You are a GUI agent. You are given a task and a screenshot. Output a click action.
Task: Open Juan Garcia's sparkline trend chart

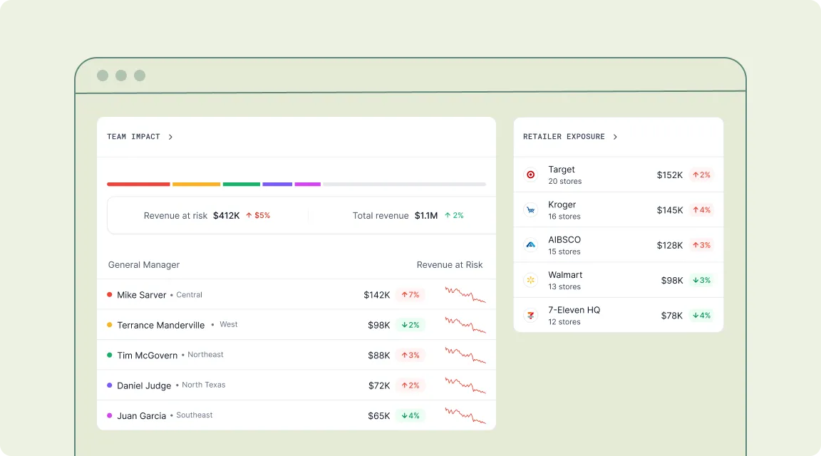(465, 415)
